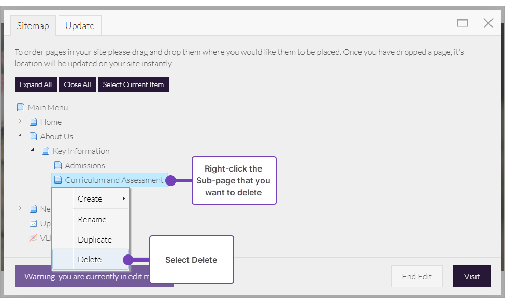
Task: Select Delete in the context menu
Action: coord(90,260)
